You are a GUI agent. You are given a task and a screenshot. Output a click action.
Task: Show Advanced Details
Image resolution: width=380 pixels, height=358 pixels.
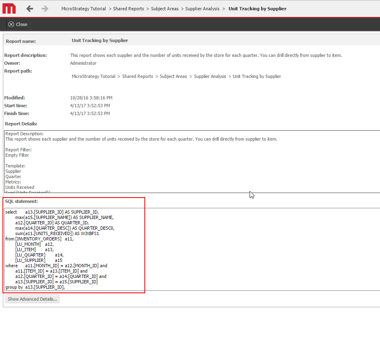coord(32,299)
